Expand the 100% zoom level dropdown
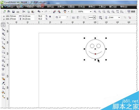 click(x=91, y=12)
